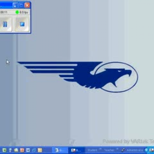Click the tools icon beside Administrator
The height and width of the screenshot is (154, 154).
coord(123,150)
